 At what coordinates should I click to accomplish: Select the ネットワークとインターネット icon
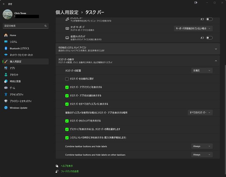[x=6, y=55]
